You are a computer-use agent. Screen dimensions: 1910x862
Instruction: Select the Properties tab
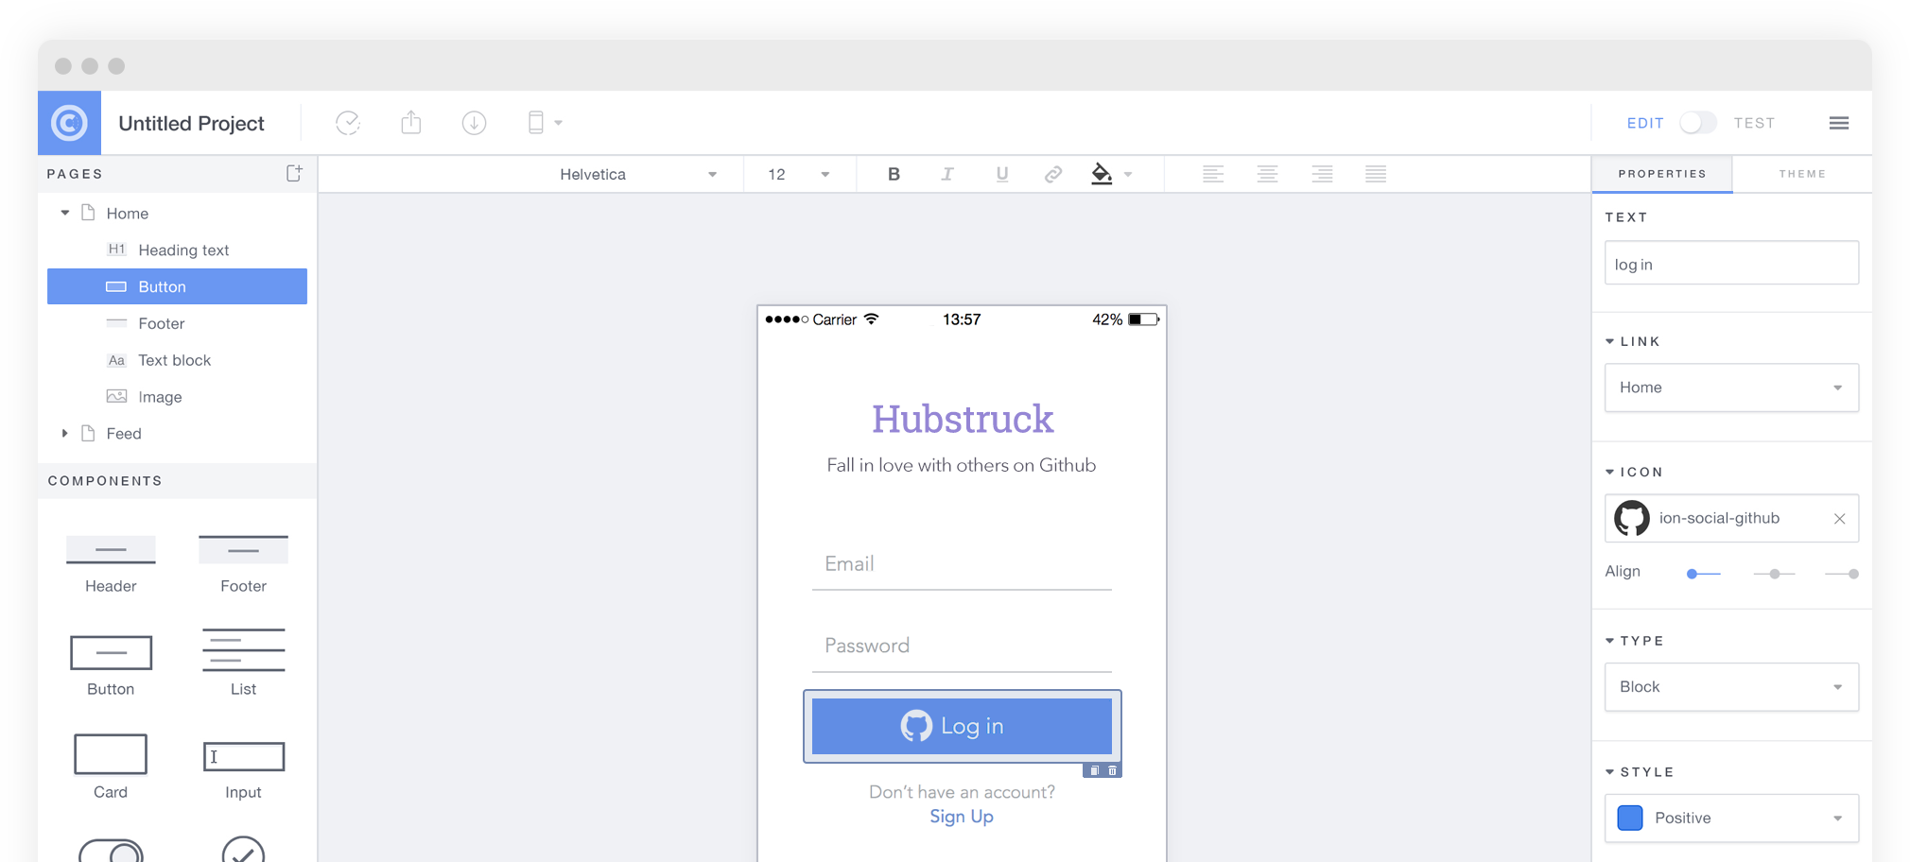coord(1661,174)
